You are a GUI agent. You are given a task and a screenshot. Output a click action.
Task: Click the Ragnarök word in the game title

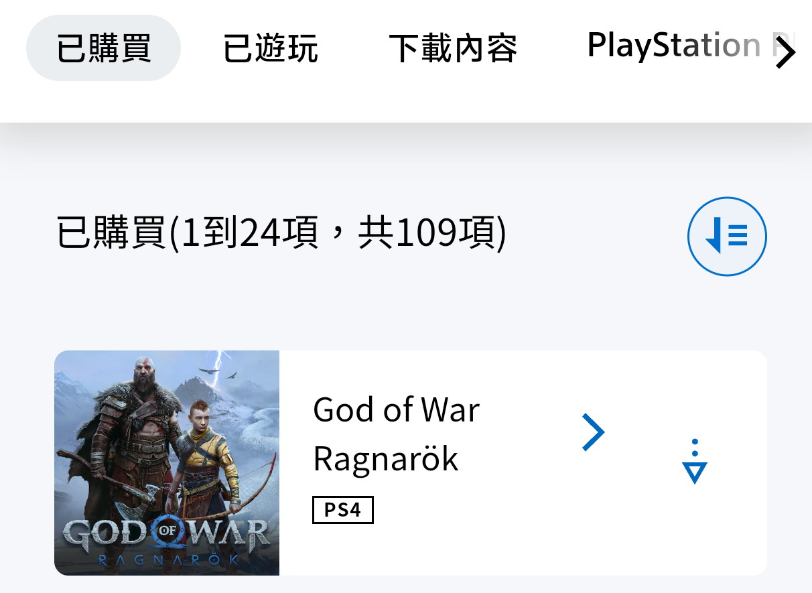[386, 459]
